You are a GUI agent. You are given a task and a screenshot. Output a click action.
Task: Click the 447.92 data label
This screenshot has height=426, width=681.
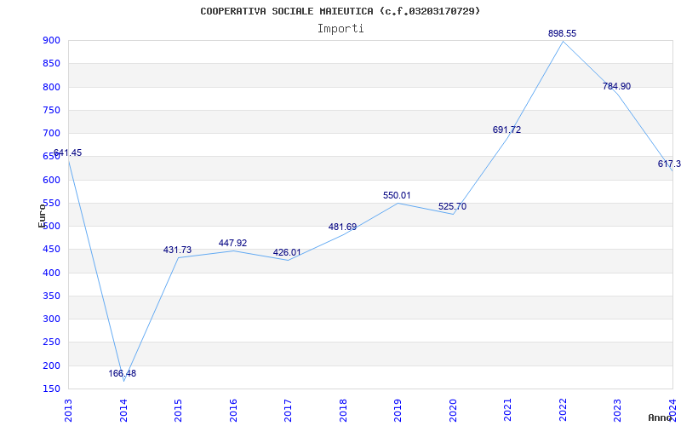pos(232,243)
